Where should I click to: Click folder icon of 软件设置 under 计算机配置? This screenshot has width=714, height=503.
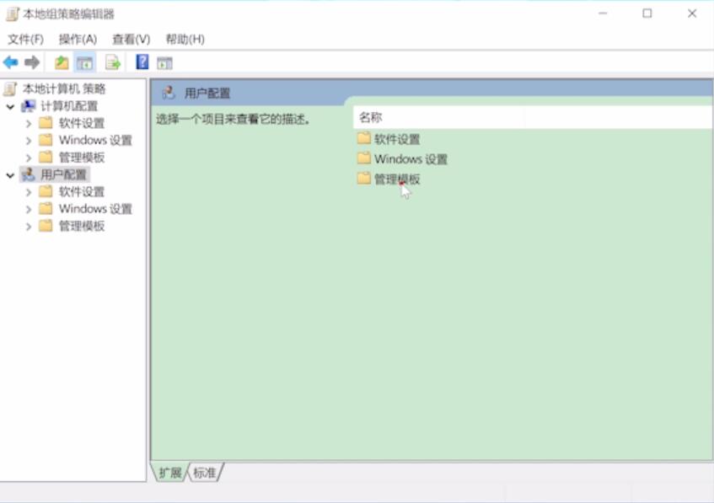(46, 123)
